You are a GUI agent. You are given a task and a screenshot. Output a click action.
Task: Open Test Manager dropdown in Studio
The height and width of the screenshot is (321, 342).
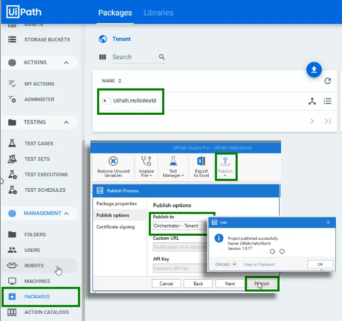tap(173, 167)
